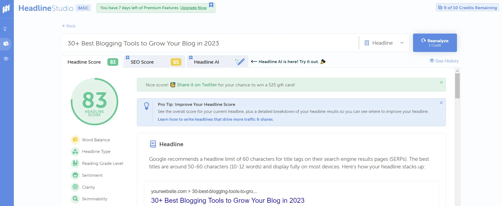Viewport: 502px width, 206px height.
Task: Click the premium bookmark icon on Headline AI
Action: coord(191,58)
